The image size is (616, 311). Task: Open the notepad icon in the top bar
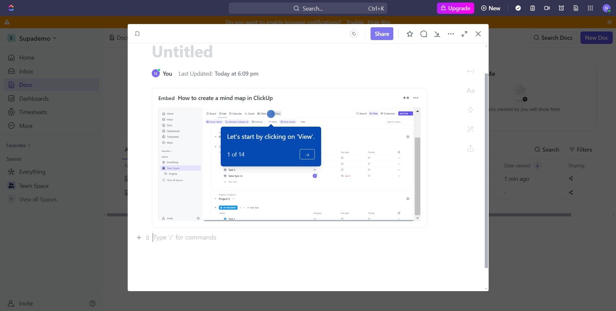533,8
